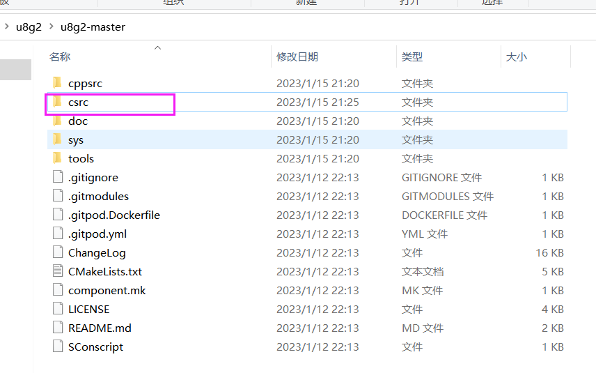Click the DOCKERFILE 文件 type cell
Image resolution: width=596 pixels, height=373 pixels.
click(445, 215)
